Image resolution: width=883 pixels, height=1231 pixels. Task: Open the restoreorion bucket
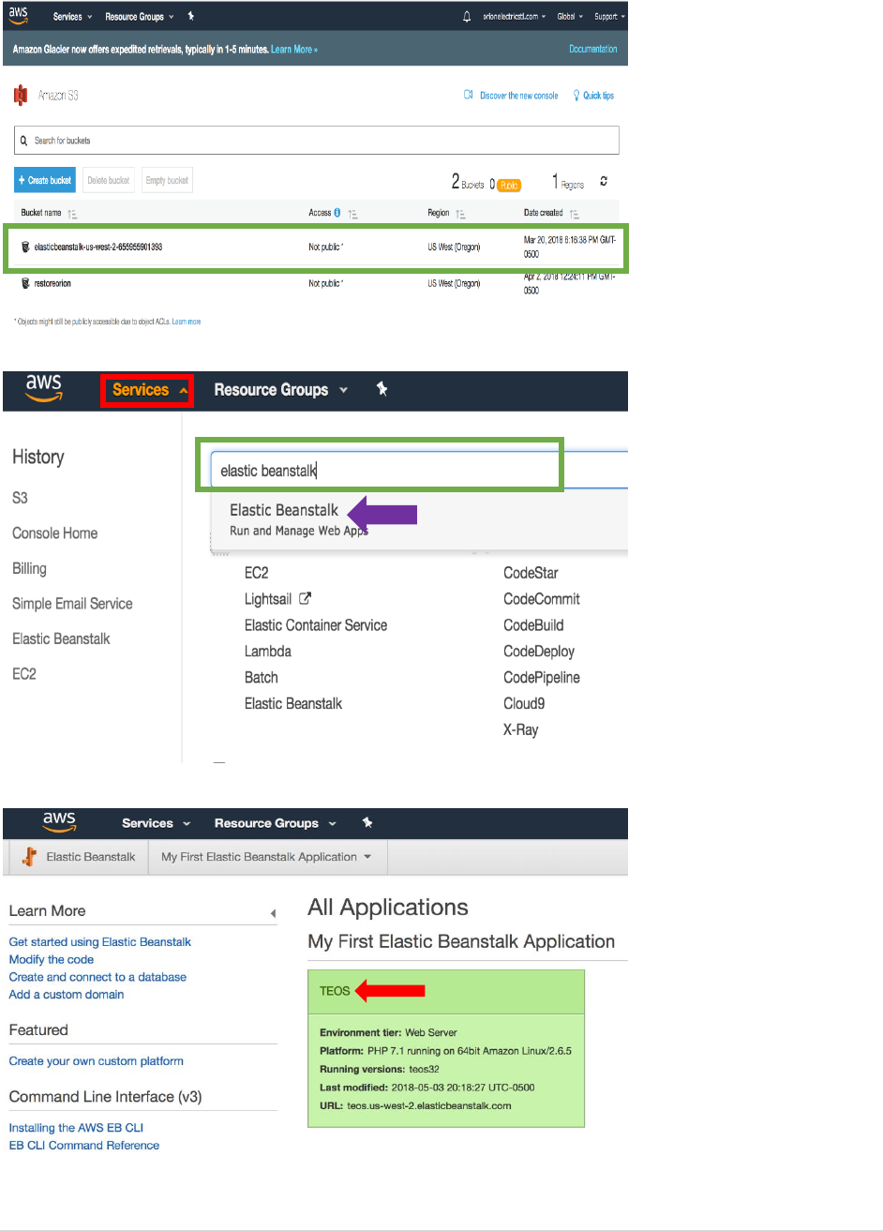[52, 283]
